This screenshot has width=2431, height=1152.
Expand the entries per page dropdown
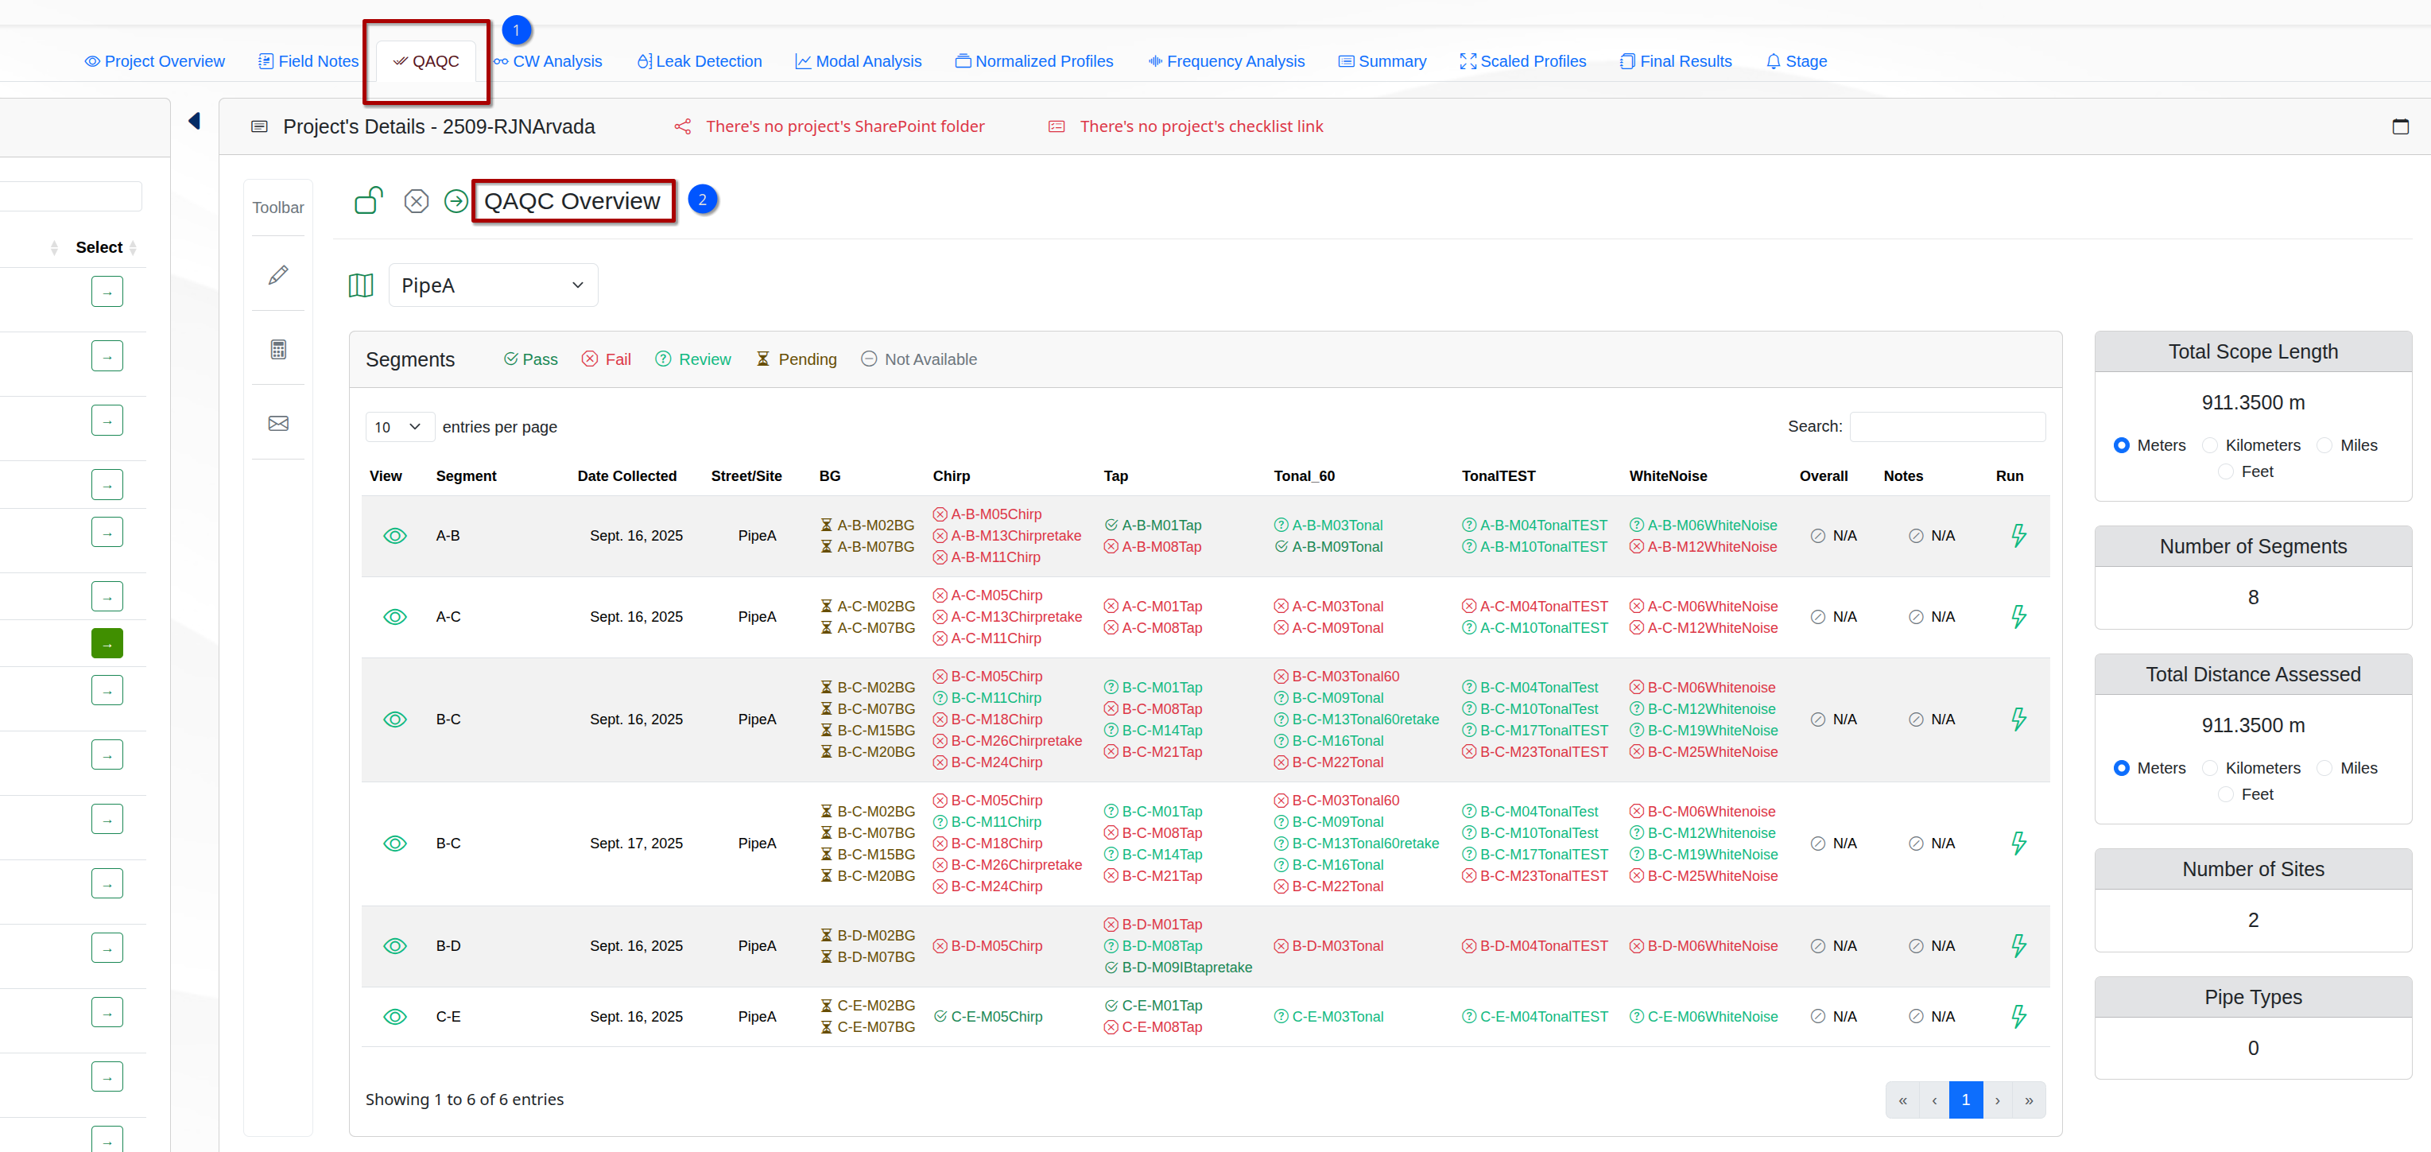coord(400,426)
